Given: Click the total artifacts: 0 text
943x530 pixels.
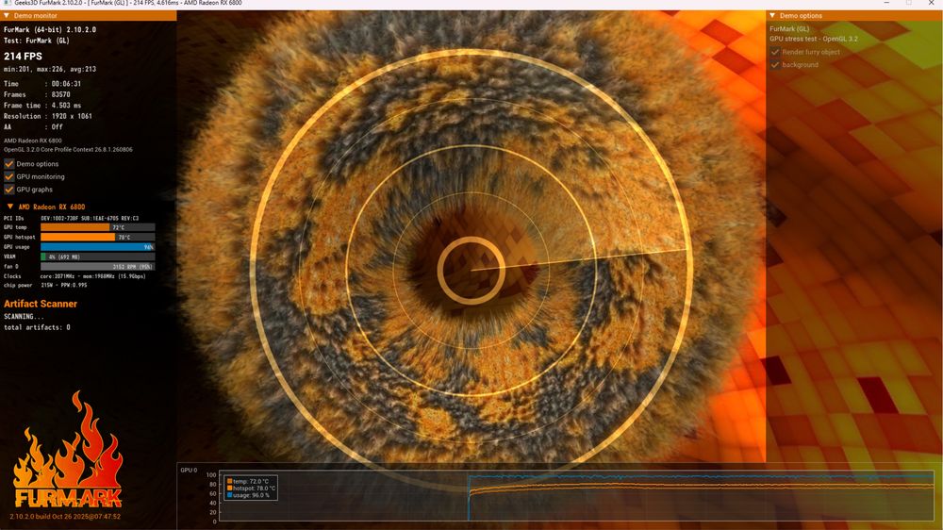Looking at the screenshot, I should click(x=37, y=327).
